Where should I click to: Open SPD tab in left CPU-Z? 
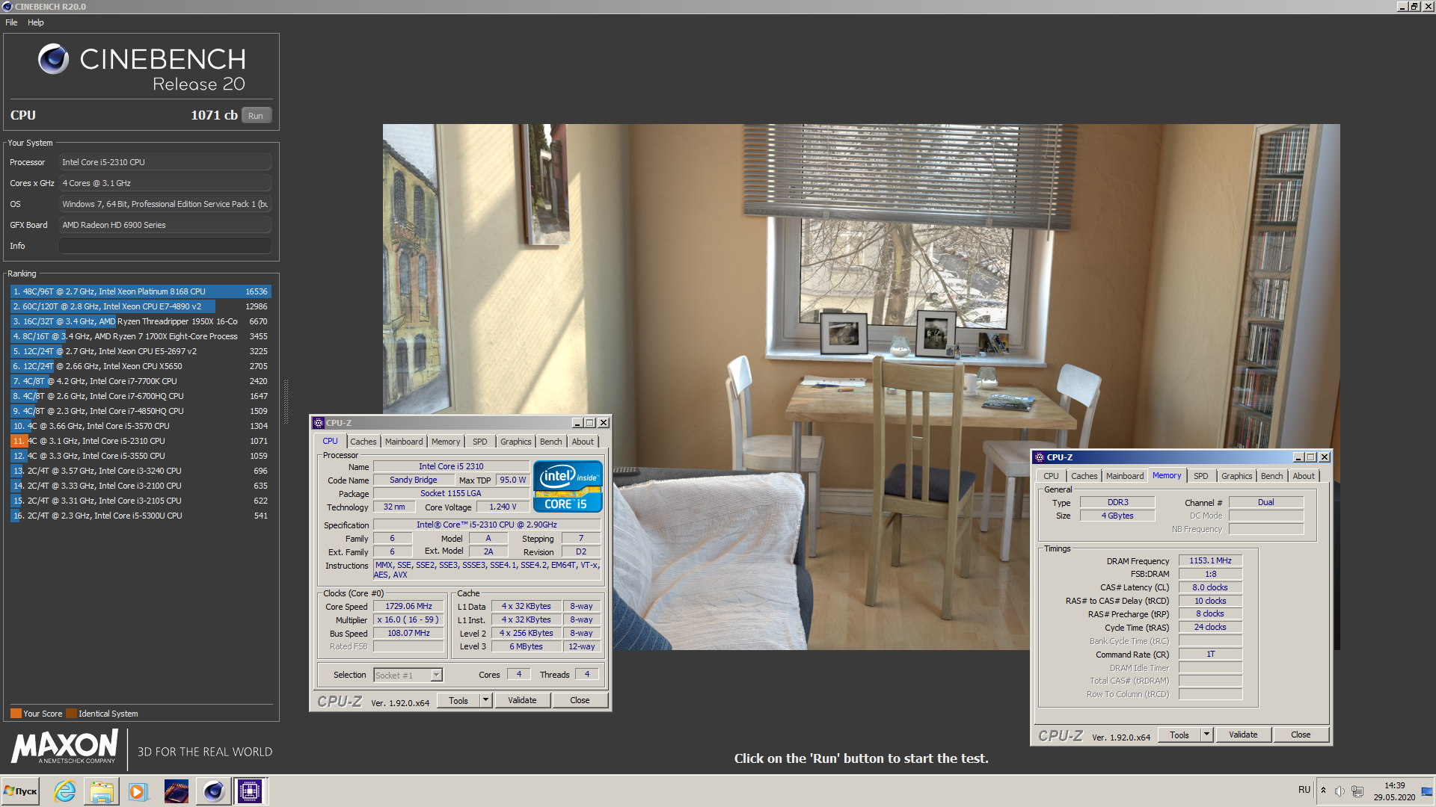click(480, 442)
